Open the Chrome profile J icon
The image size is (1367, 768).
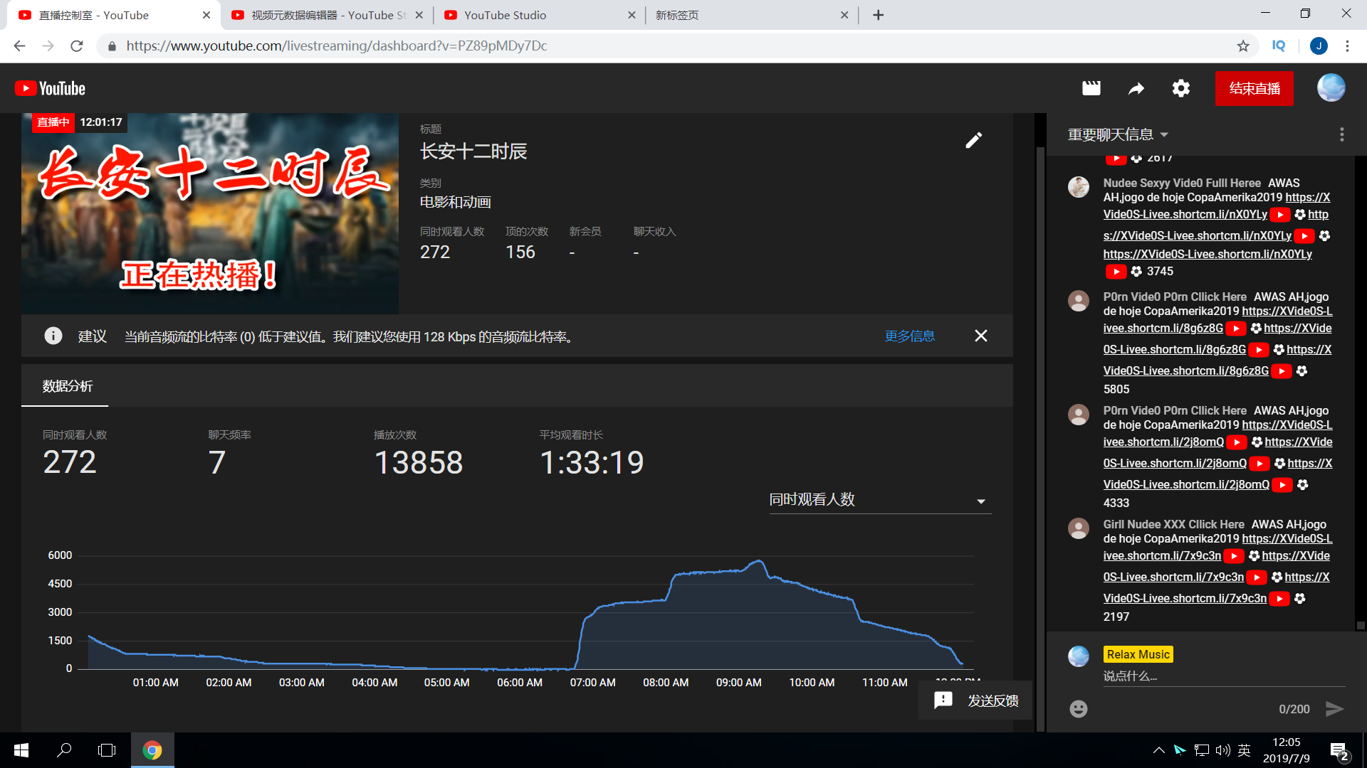tap(1319, 46)
